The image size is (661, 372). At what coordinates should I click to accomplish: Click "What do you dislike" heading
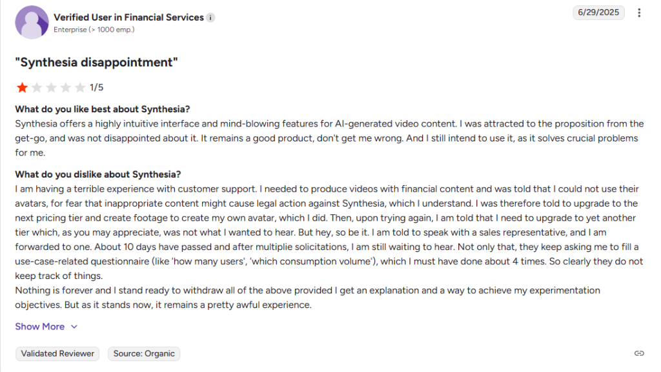click(98, 174)
